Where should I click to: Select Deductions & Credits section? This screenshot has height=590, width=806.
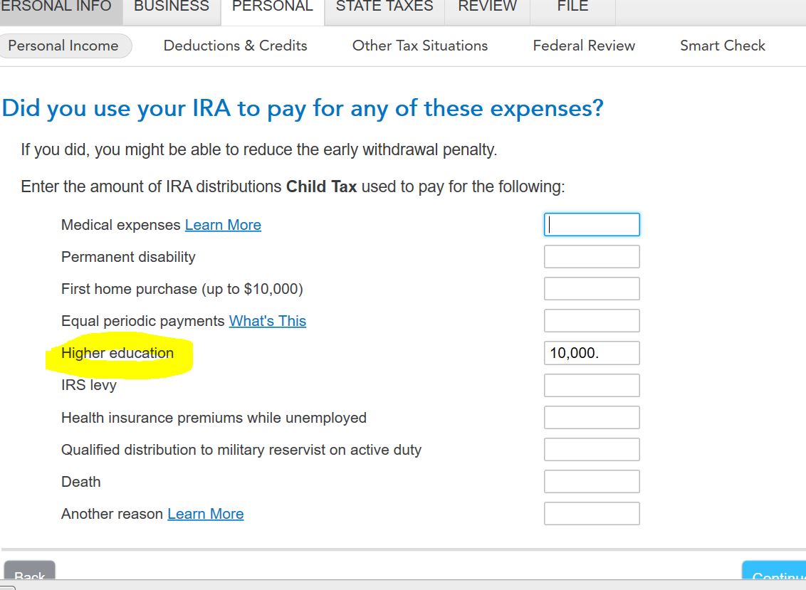tap(235, 46)
